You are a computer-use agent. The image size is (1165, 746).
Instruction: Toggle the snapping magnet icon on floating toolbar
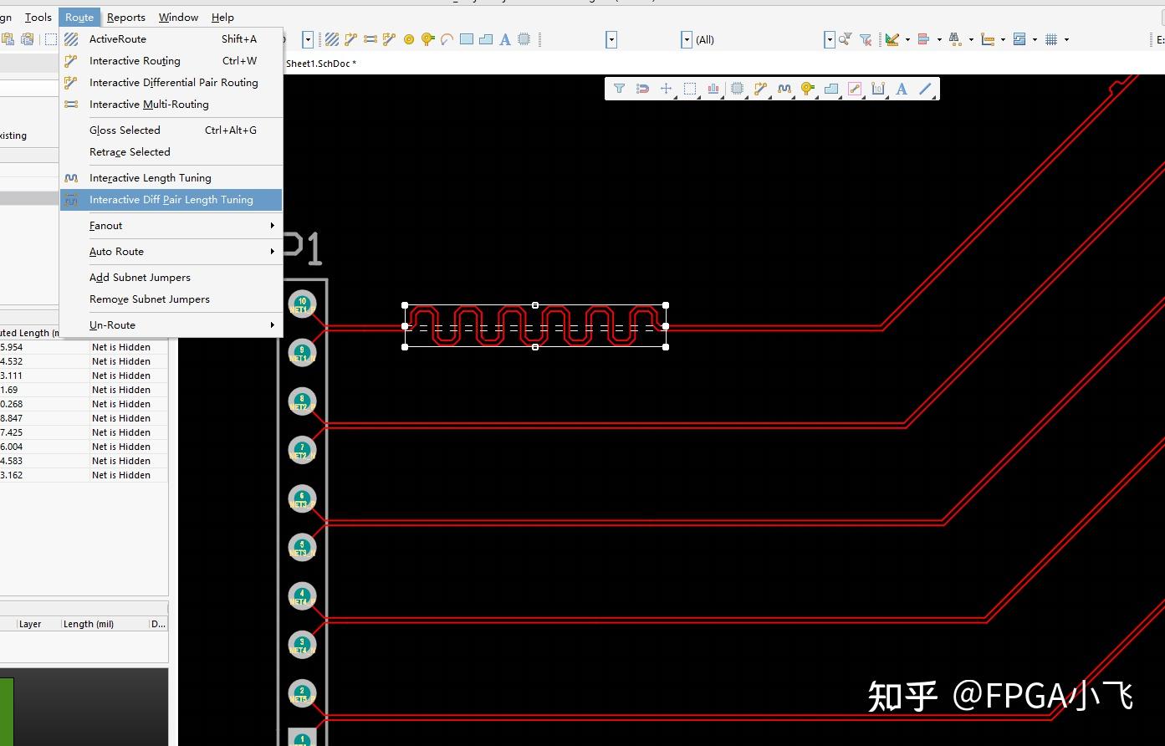point(641,88)
